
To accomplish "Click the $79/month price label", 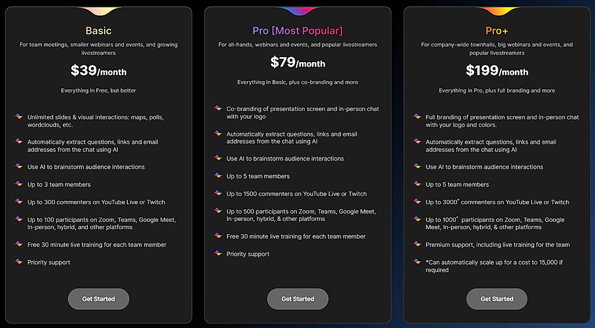I will coord(297,63).
